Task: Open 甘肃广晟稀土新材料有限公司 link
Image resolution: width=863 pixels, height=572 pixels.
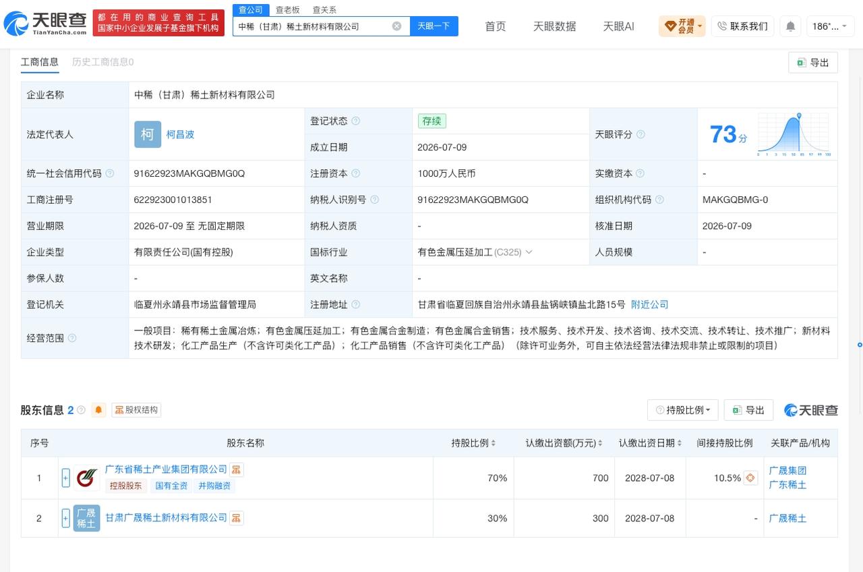Action: (166, 518)
